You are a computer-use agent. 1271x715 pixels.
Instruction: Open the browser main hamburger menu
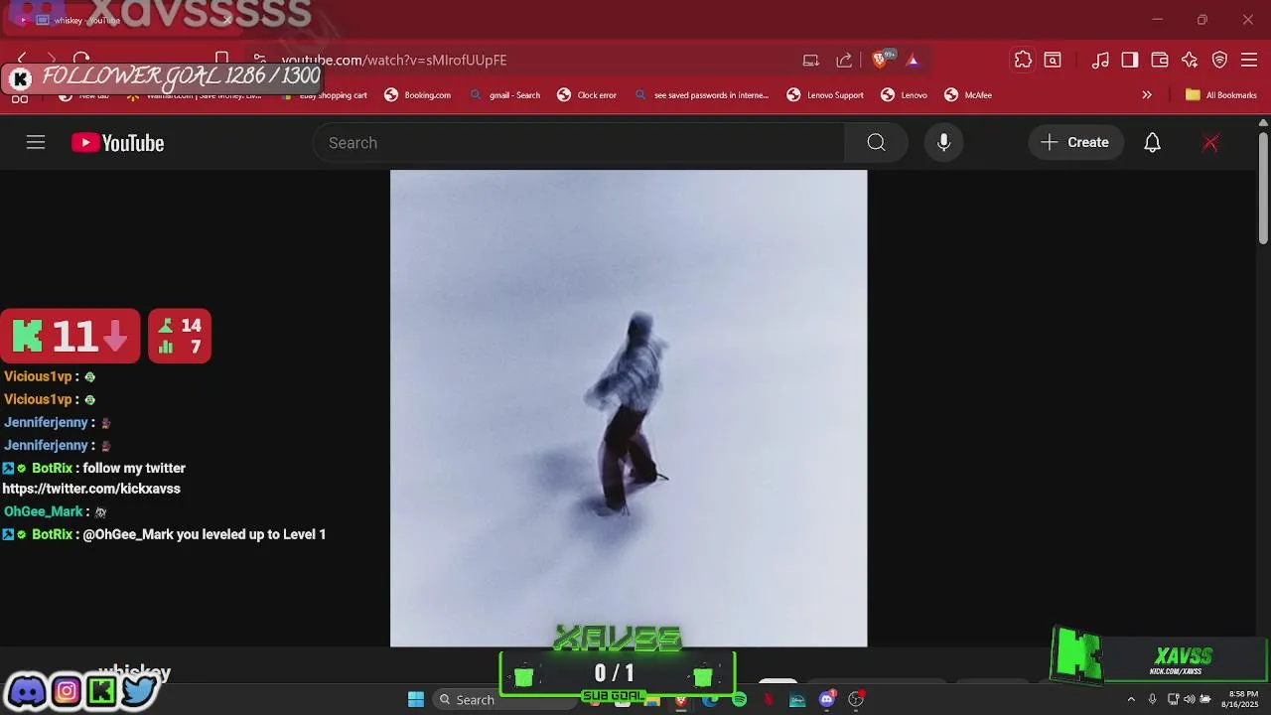pos(1249,60)
